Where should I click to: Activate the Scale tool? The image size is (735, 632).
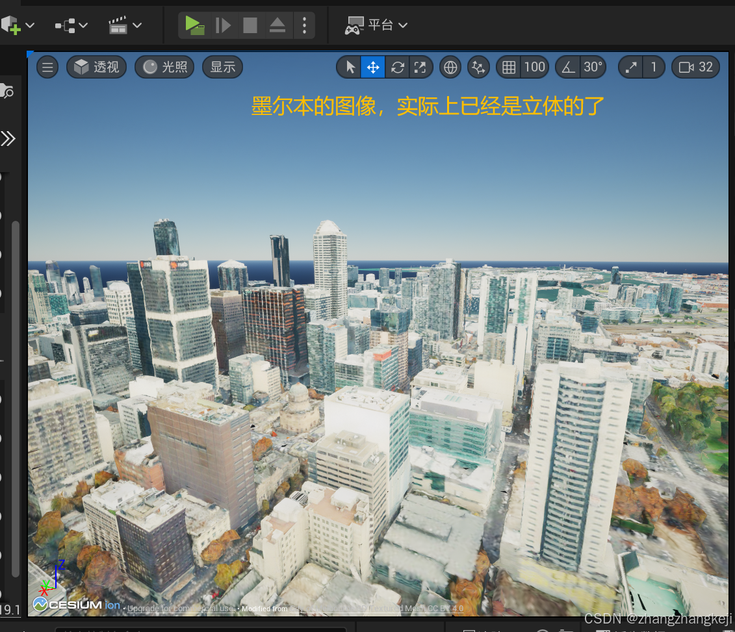(x=420, y=67)
